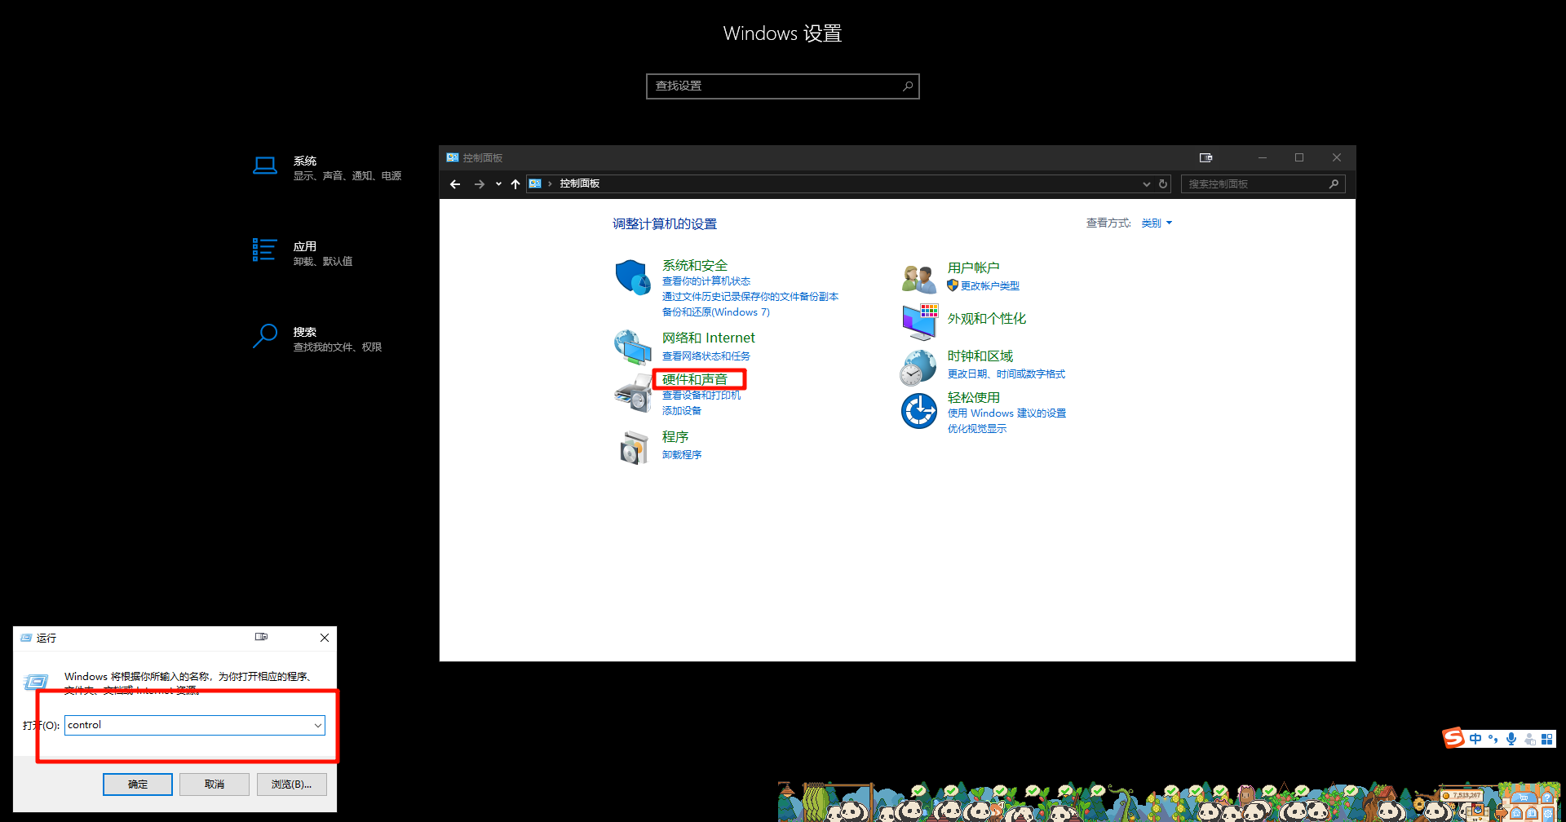Click the 优化视觉显示 link
This screenshot has width=1566, height=822.
pos(977,429)
